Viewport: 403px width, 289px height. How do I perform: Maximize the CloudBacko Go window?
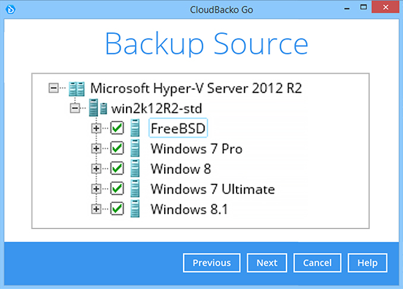(363, 7)
